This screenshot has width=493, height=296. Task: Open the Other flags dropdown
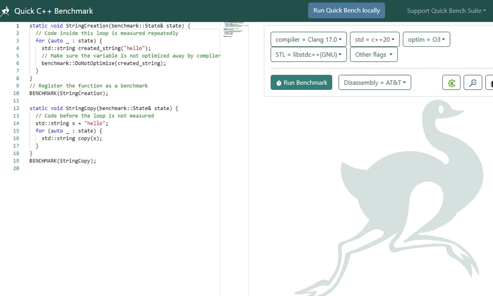pyautogui.click(x=374, y=55)
